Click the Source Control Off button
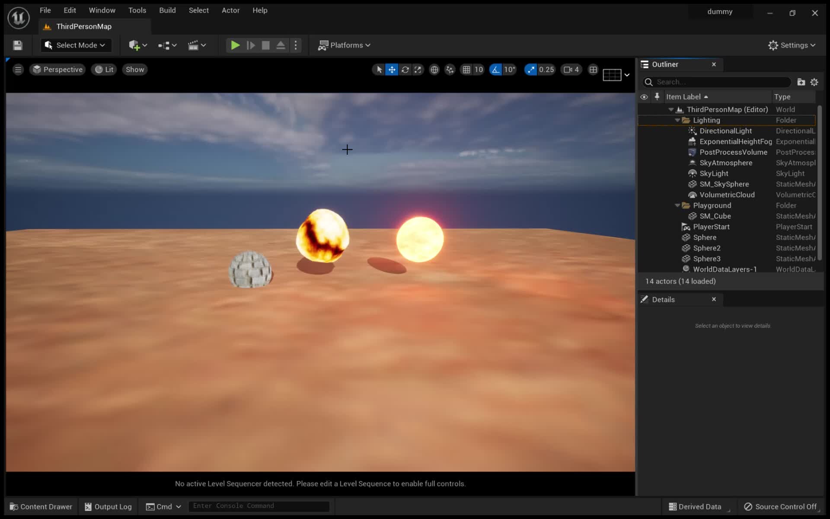 (x=780, y=506)
